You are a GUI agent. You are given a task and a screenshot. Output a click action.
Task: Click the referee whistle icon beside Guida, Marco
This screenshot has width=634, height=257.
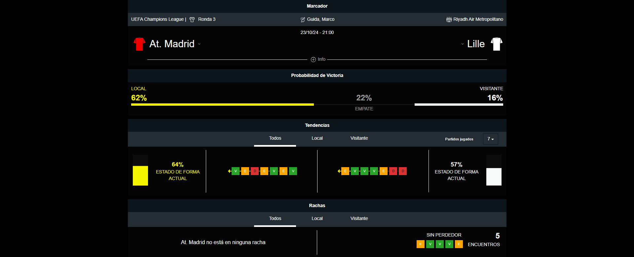[303, 19]
